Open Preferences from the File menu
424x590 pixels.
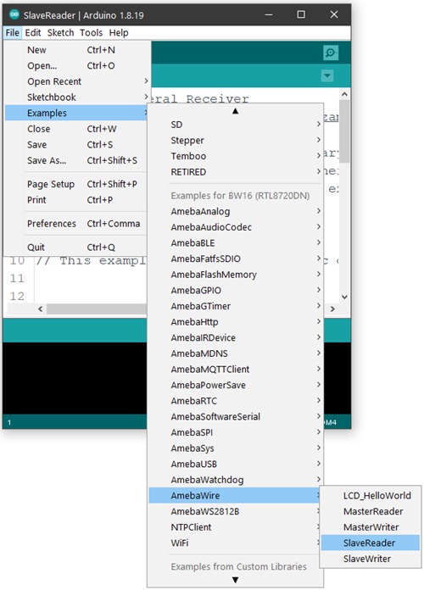(x=76, y=224)
